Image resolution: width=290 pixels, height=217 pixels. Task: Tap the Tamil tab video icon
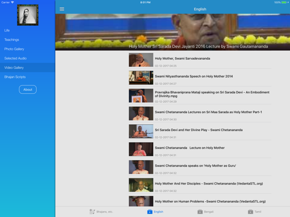(251, 212)
